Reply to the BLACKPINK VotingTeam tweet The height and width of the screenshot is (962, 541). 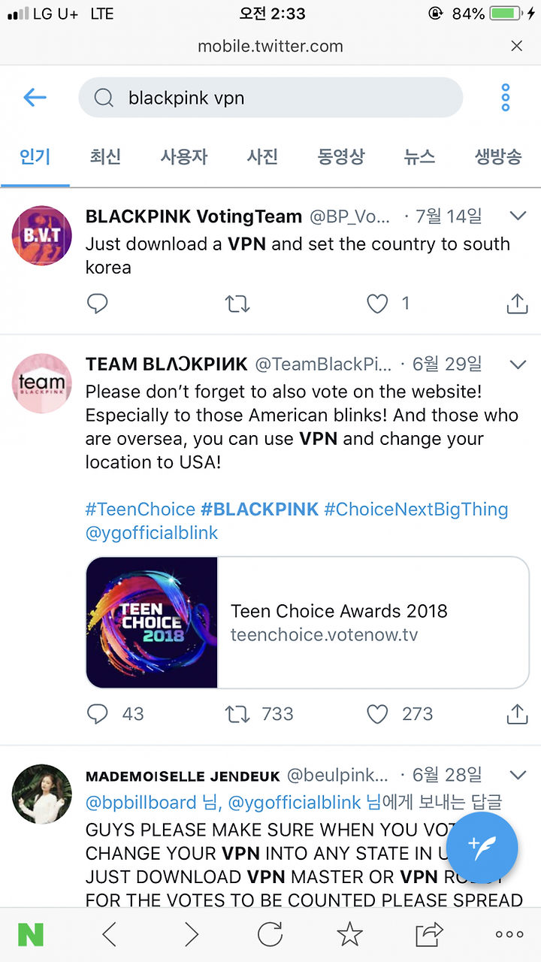(98, 304)
